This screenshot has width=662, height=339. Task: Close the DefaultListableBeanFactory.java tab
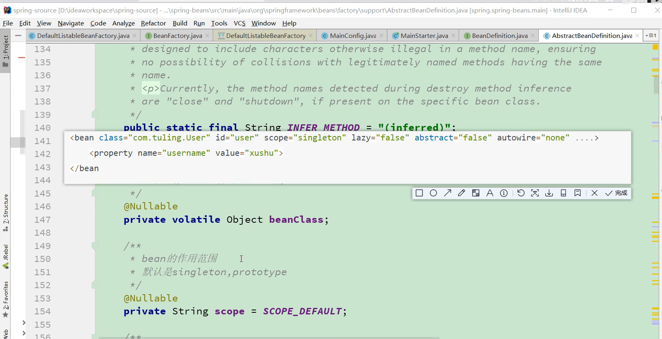coord(135,36)
